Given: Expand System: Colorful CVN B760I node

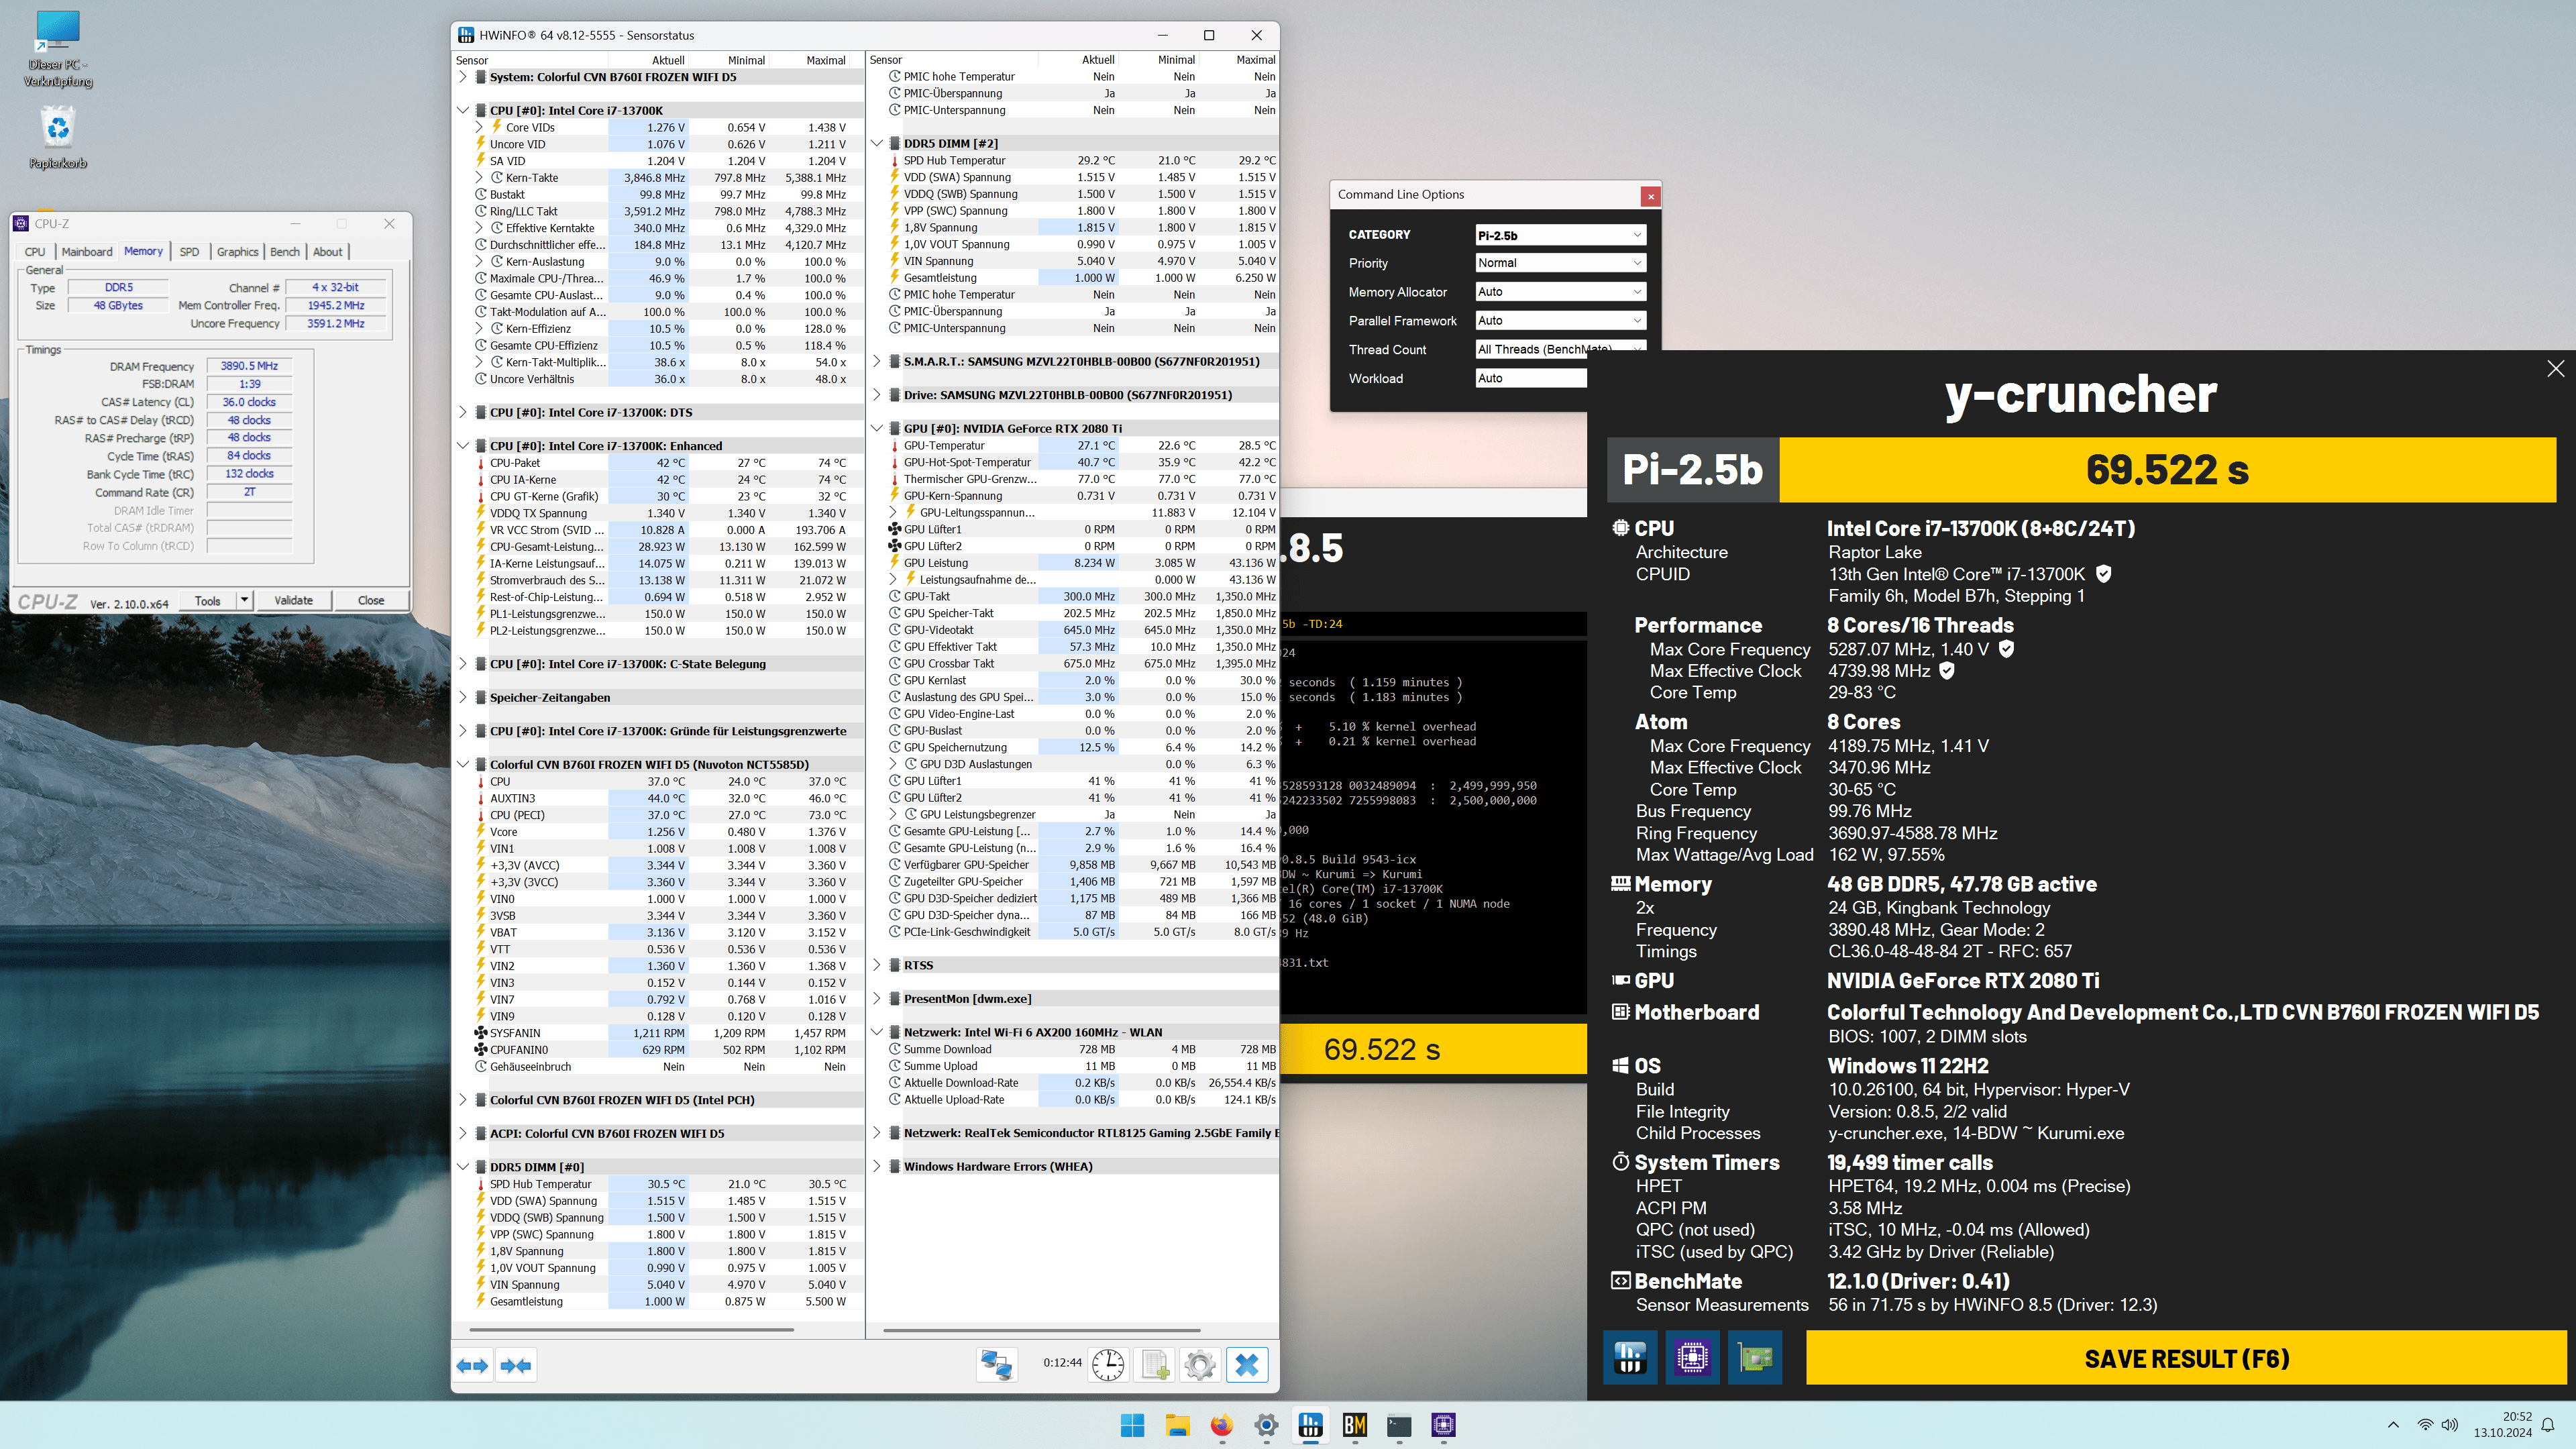Looking at the screenshot, I should [462, 77].
